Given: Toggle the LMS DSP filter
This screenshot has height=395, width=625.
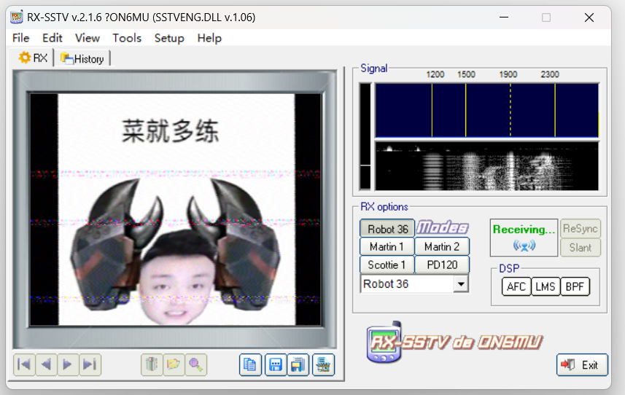Looking at the screenshot, I should (546, 286).
